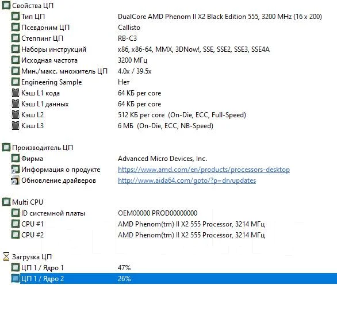Image resolution: width=337 pixels, height=311 pixels.
Task: Select the CPU #2 label
Action: tap(32, 235)
